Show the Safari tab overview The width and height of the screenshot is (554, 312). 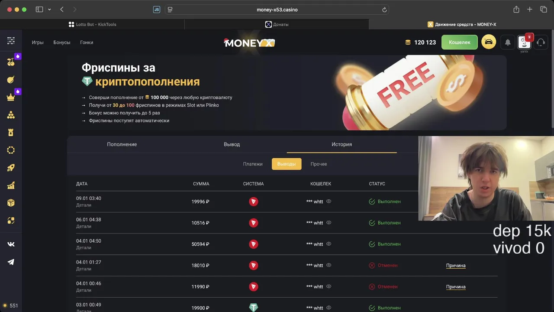coord(544,10)
